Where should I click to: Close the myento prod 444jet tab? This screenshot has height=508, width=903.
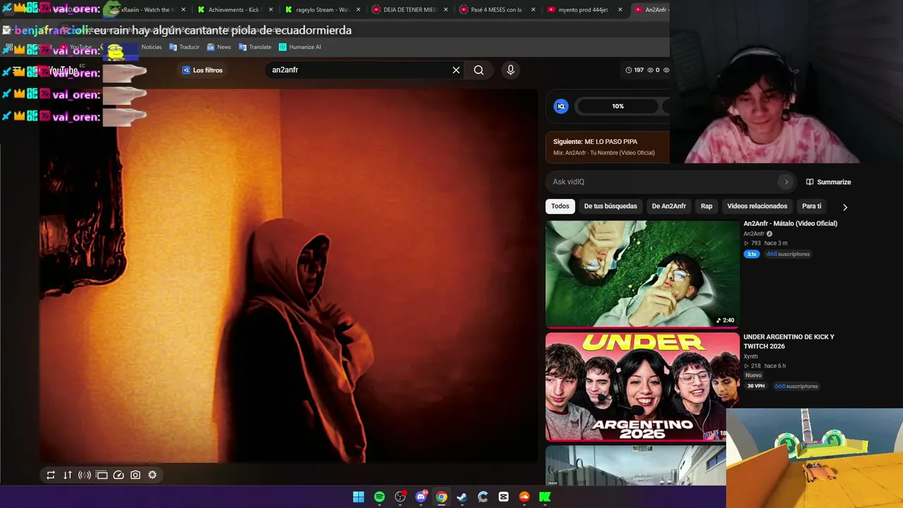621,10
